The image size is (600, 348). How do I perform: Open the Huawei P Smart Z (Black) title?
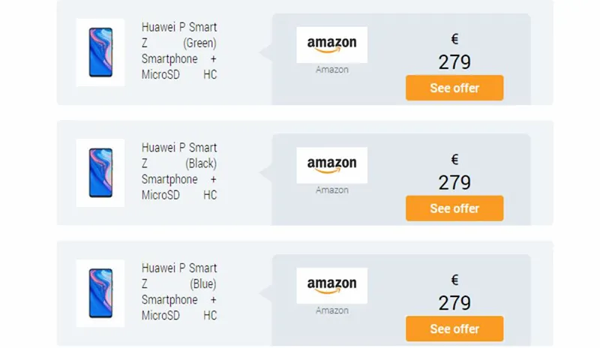tap(179, 171)
